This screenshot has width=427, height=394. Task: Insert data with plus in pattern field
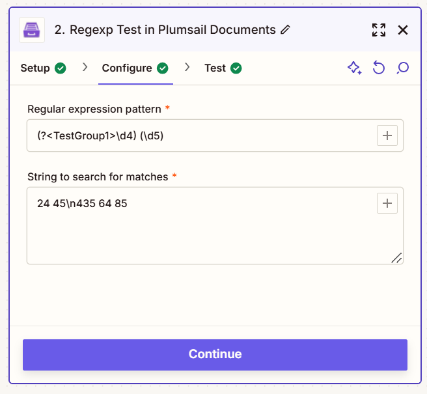(387, 135)
